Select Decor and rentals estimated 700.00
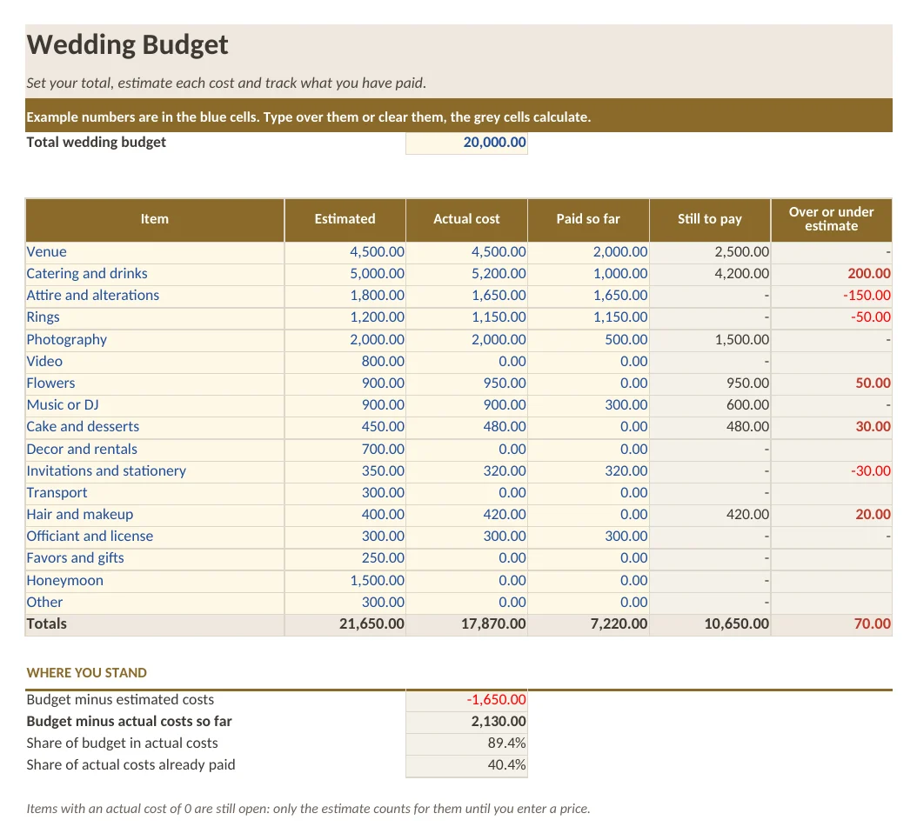 click(x=345, y=450)
